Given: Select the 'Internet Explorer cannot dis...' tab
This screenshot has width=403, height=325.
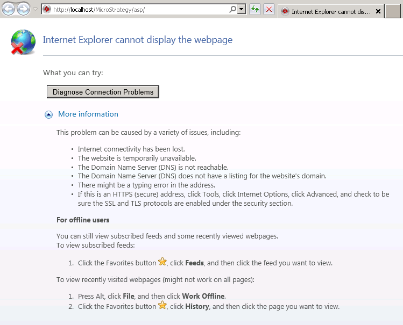Looking at the screenshot, I should coord(328,11).
